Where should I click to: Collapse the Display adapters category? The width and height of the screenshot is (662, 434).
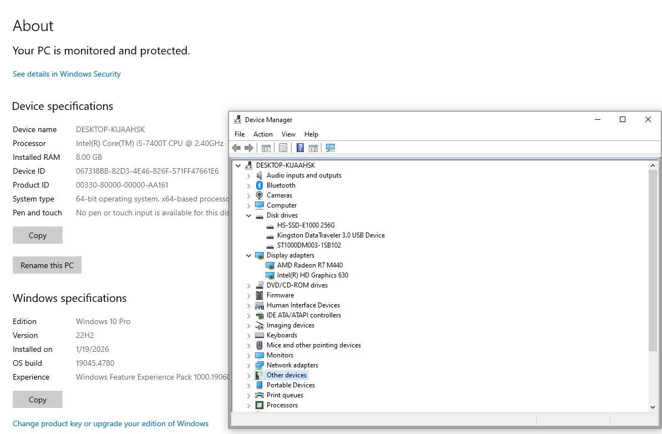(249, 255)
